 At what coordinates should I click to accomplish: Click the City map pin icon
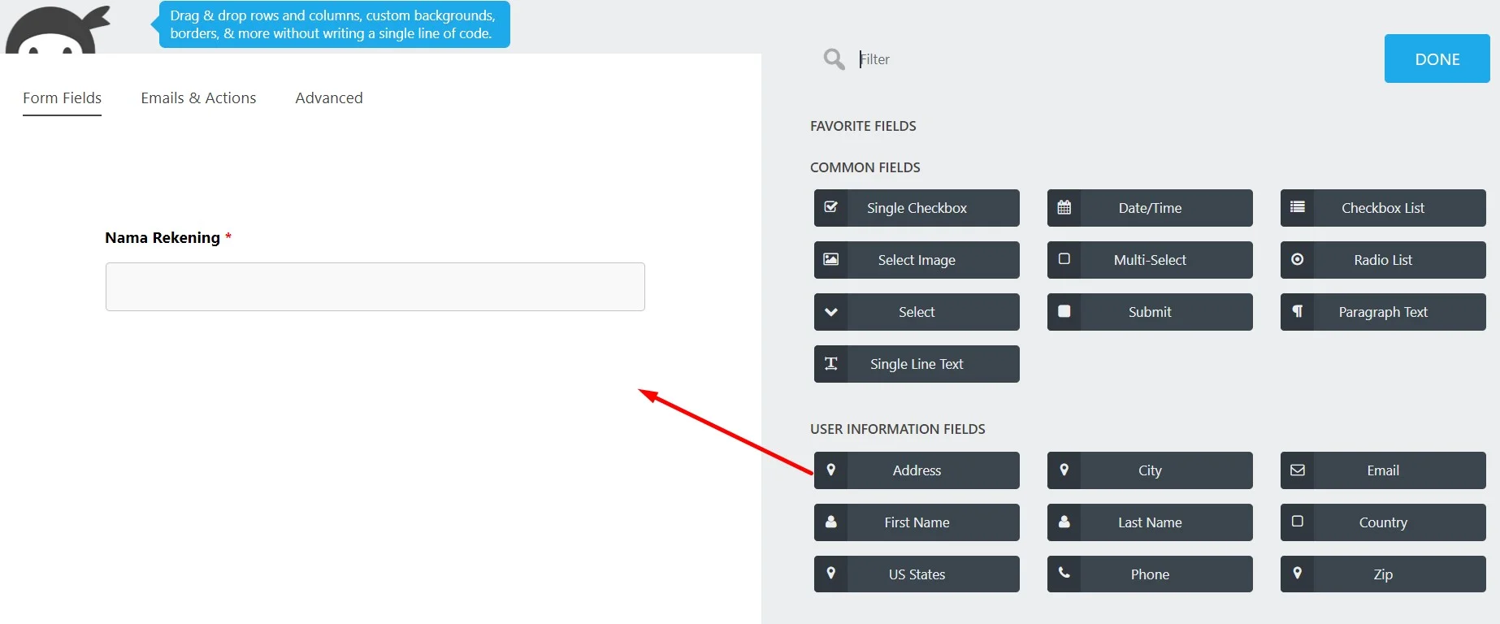click(x=1064, y=470)
